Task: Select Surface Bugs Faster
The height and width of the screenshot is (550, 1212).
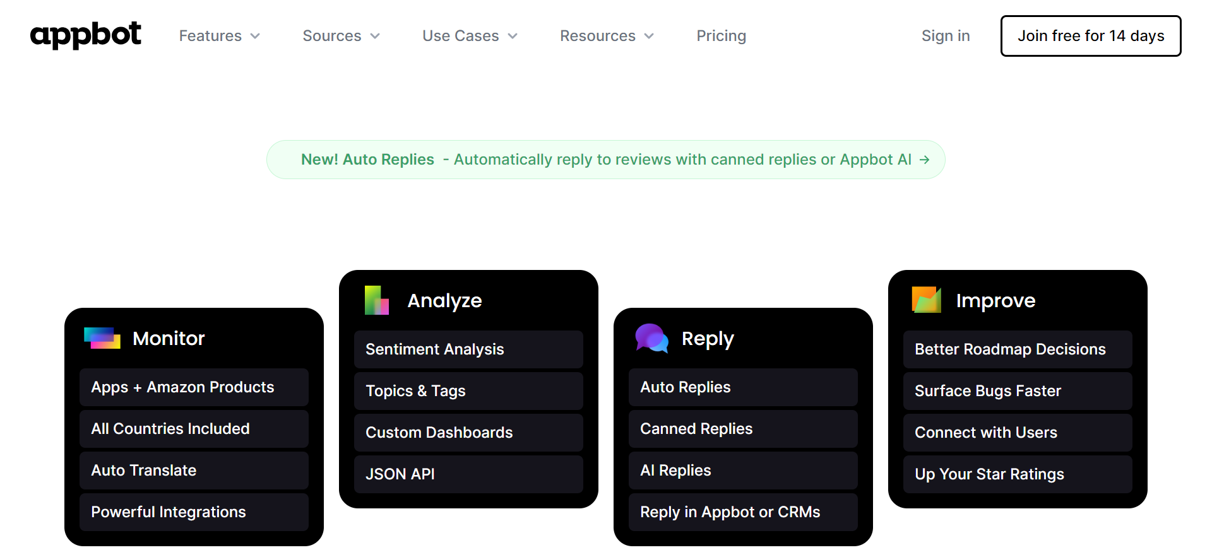Action: [x=1018, y=391]
